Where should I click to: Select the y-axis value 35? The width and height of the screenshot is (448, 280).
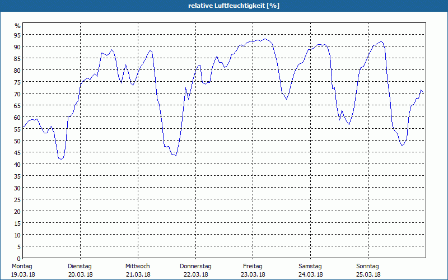(17, 176)
